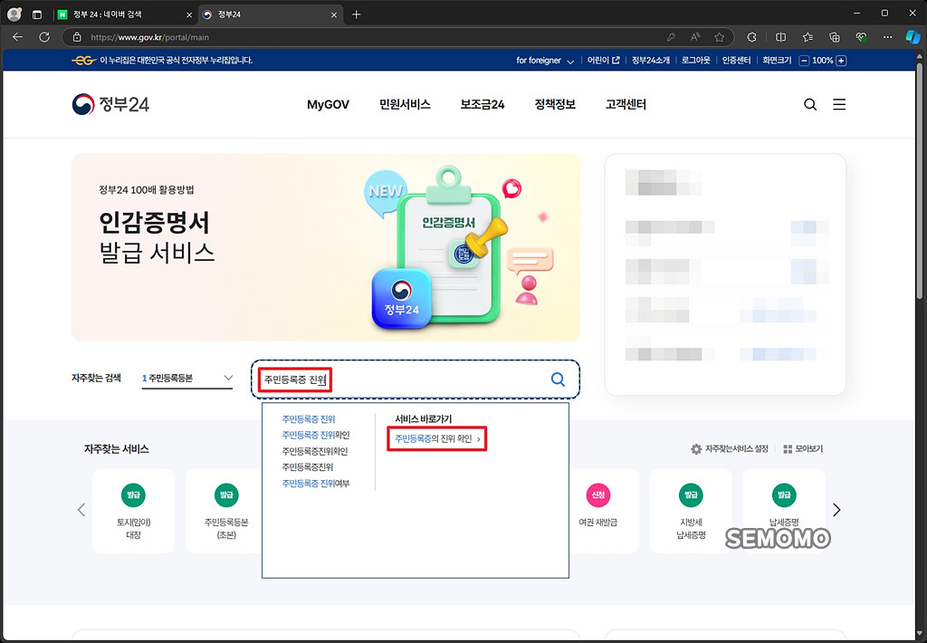The height and width of the screenshot is (643, 927).
Task: Click the 정부24 logo
Action: [110, 104]
